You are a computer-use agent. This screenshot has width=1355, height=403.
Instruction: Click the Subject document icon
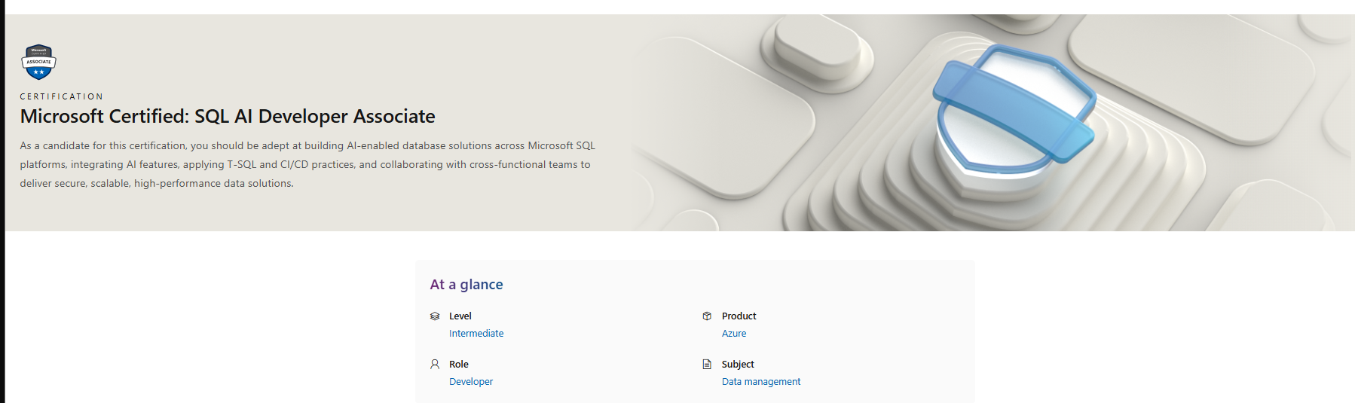[x=707, y=365]
